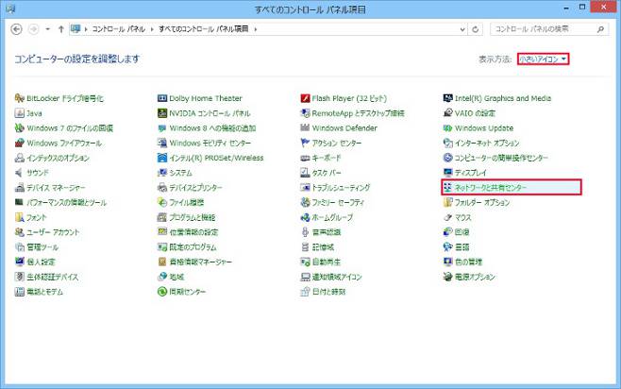Open the マウス mouse icon
Screen dimensions: 621x389
click(448, 217)
